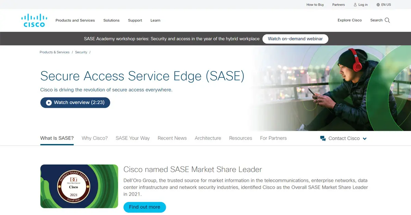
Task: Click the Contact Cisco chat icon
Action: click(x=323, y=138)
